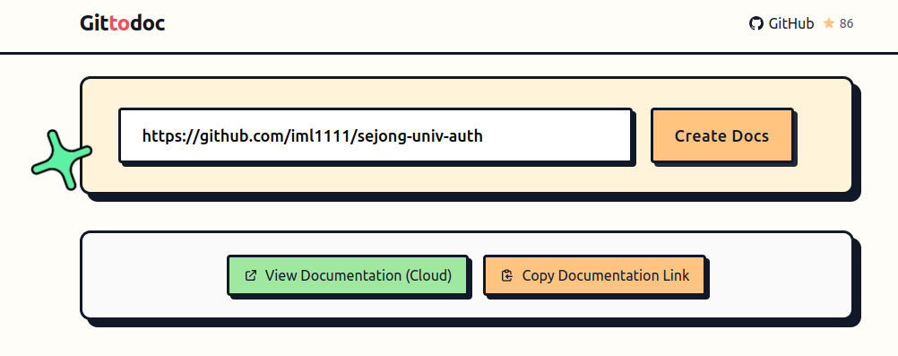Click the green sparkle decoration
The width and height of the screenshot is (898, 356).
click(x=61, y=160)
